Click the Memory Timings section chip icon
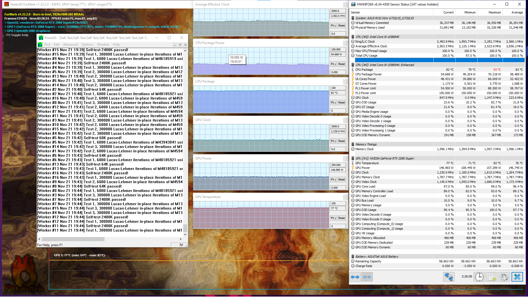 pos(353,144)
